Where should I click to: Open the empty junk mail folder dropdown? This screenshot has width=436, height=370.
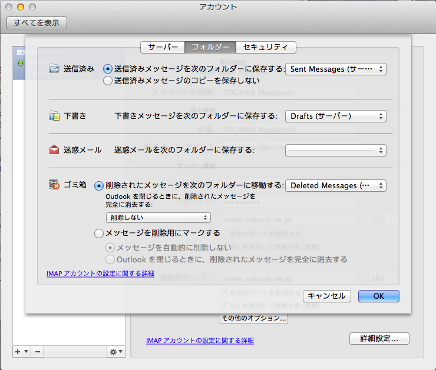point(336,150)
